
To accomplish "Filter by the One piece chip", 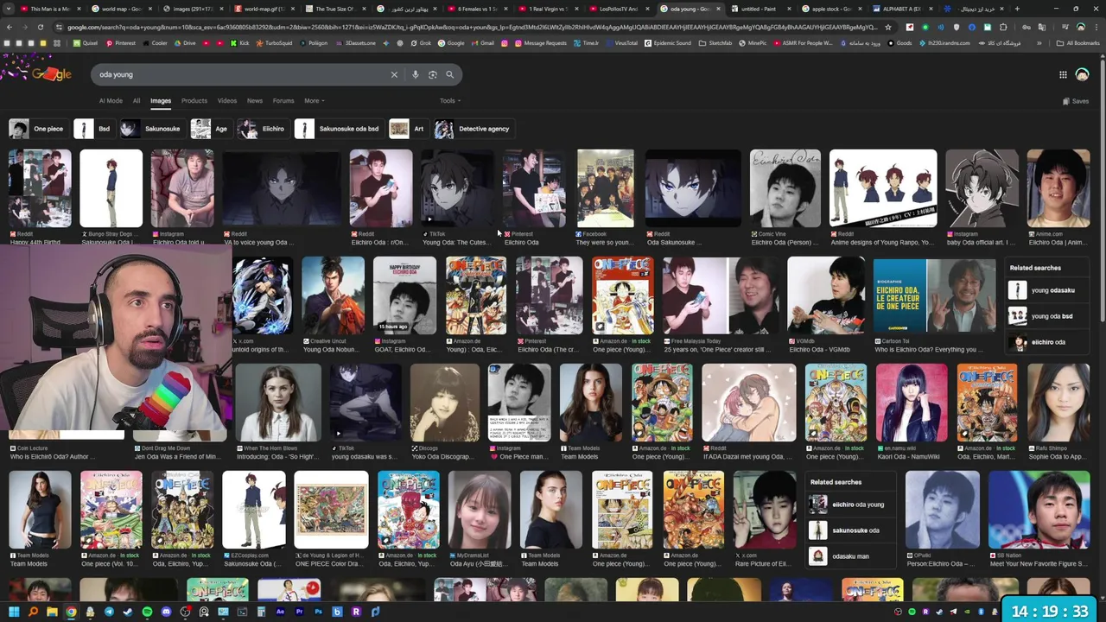I will pyautogui.click(x=37, y=129).
